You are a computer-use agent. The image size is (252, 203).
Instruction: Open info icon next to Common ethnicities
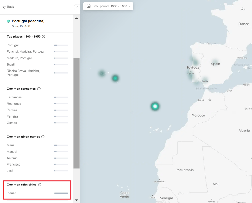40,185
